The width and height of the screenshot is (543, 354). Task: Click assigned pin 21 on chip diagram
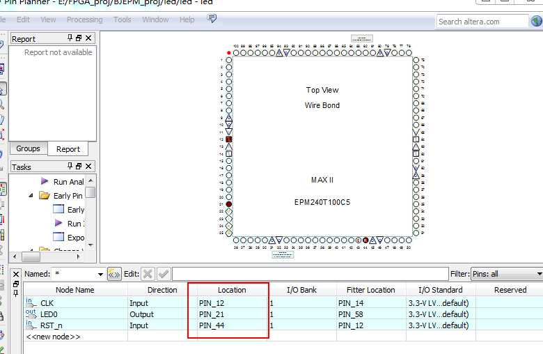coord(228,204)
